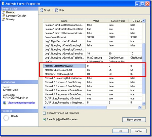Open the Script dropdown arrow
This screenshot has width=152, height=137.
[52, 10]
